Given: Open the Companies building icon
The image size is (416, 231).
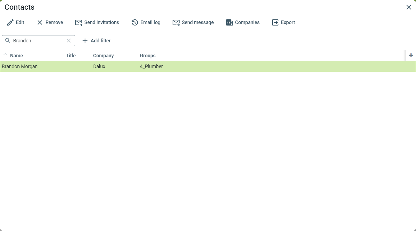Looking at the screenshot, I should tap(229, 23).
